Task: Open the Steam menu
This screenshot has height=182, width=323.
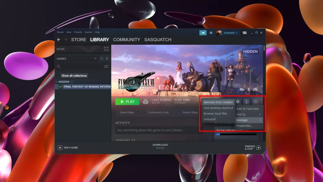Action: coord(60,32)
